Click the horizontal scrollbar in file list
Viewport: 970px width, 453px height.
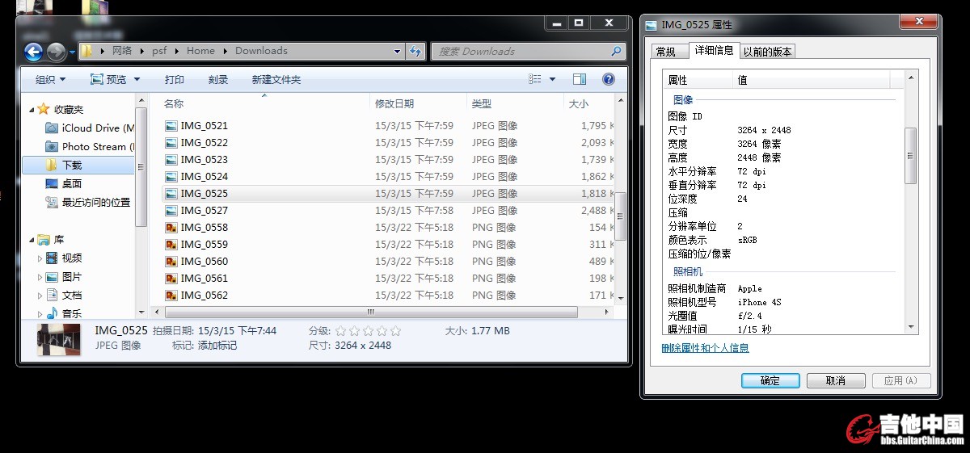tap(371, 312)
